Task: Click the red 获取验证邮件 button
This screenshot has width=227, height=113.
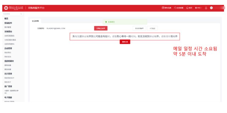Action: 101,28
